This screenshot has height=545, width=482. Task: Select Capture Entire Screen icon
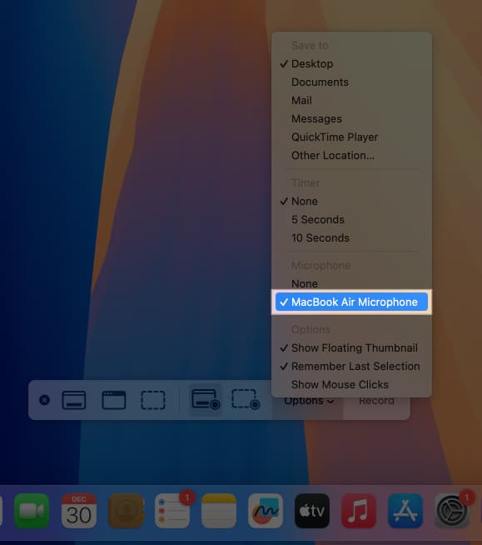74,400
